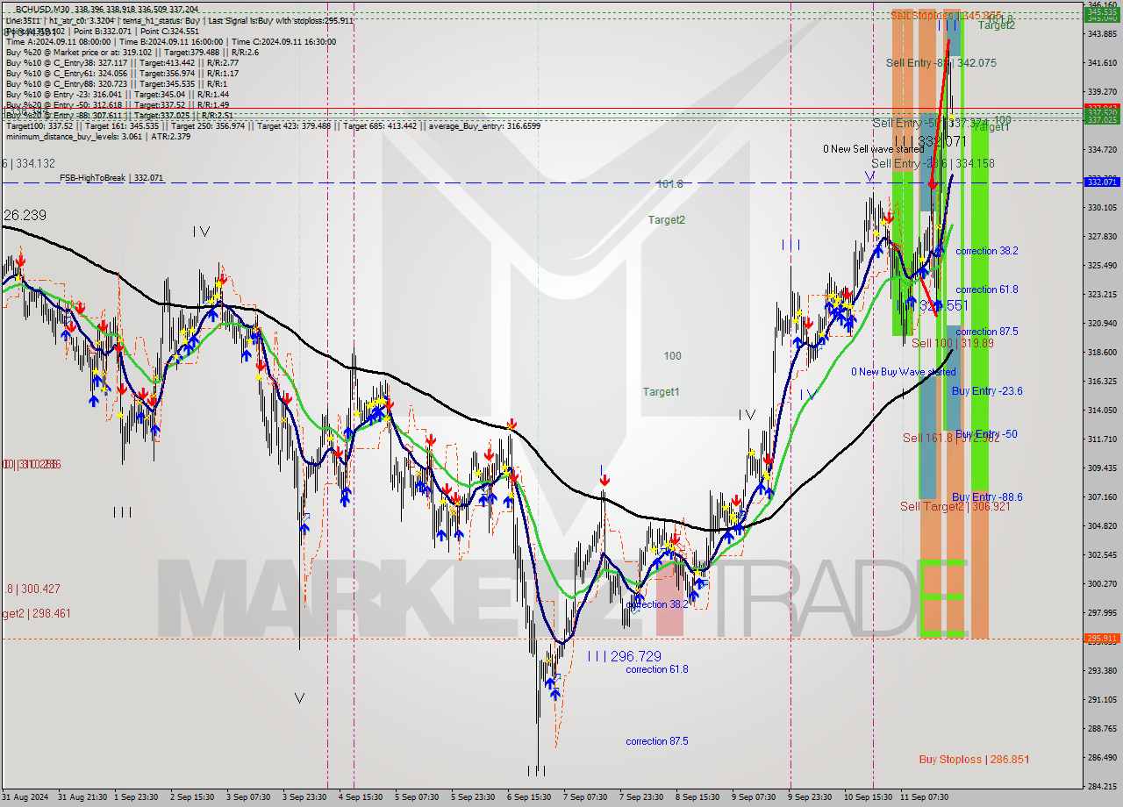Click the 330.105 price axis value
Image resolution: width=1123 pixels, height=807 pixels.
[x=1102, y=208]
